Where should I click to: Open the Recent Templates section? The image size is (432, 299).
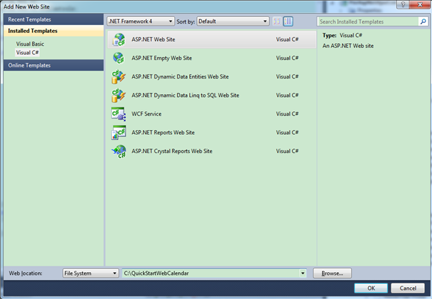tap(54, 20)
